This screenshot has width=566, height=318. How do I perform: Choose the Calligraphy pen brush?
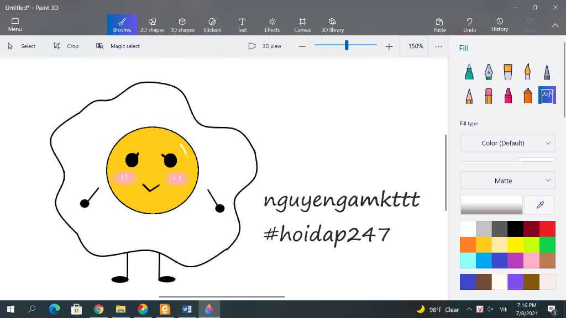point(489,72)
